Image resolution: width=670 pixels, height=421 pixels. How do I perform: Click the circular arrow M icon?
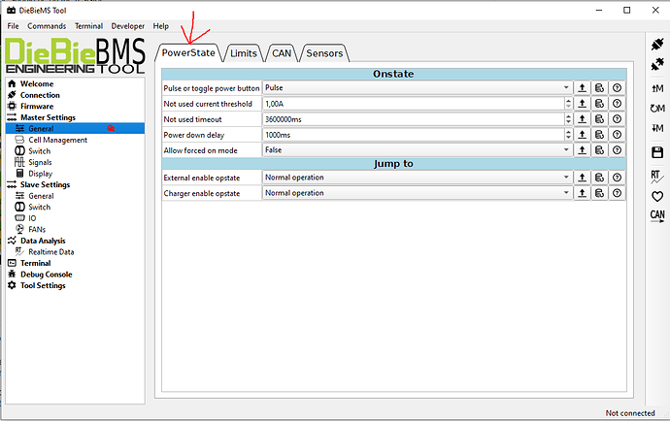657,109
